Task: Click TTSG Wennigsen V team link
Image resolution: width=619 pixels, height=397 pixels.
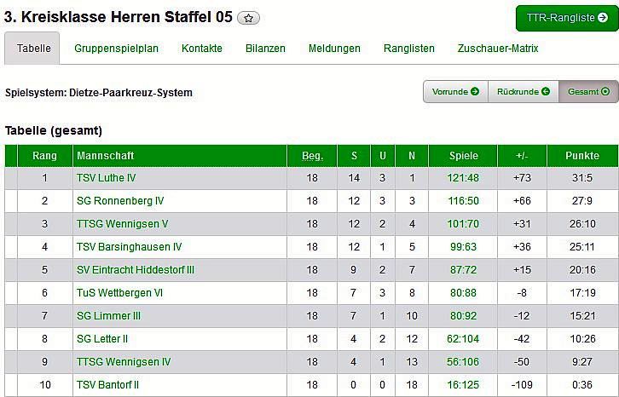Action: 123,224
